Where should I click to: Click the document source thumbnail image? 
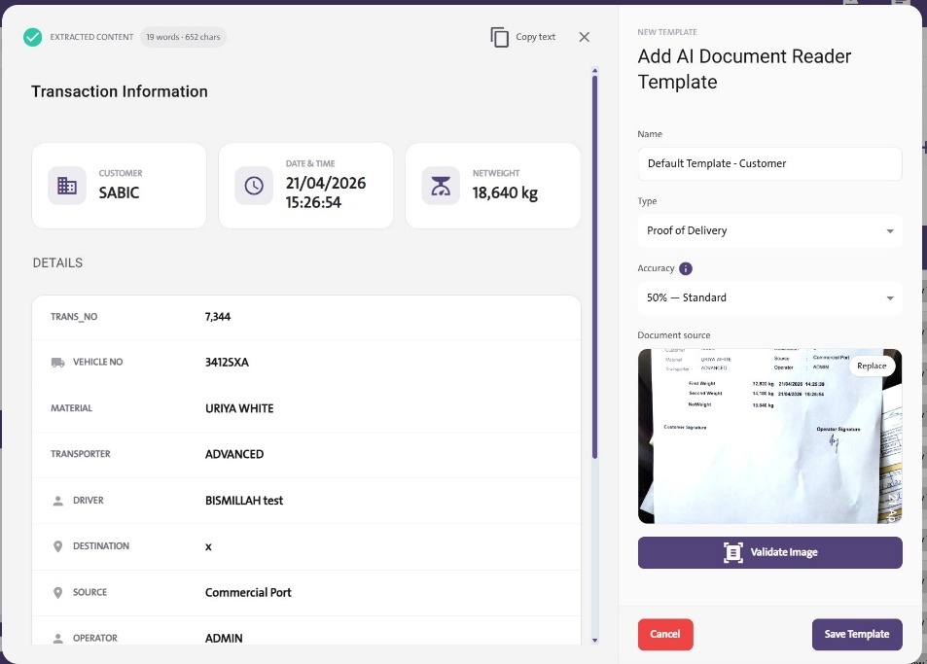(769, 436)
